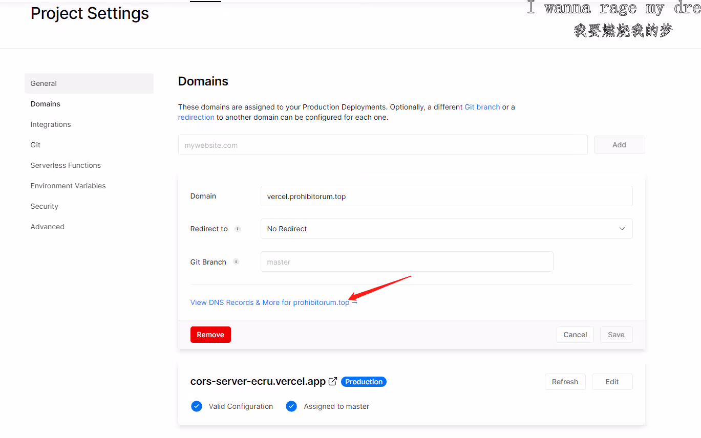Click the Project Settings heading
Image resolution: width=701 pixels, height=438 pixels.
click(x=90, y=14)
